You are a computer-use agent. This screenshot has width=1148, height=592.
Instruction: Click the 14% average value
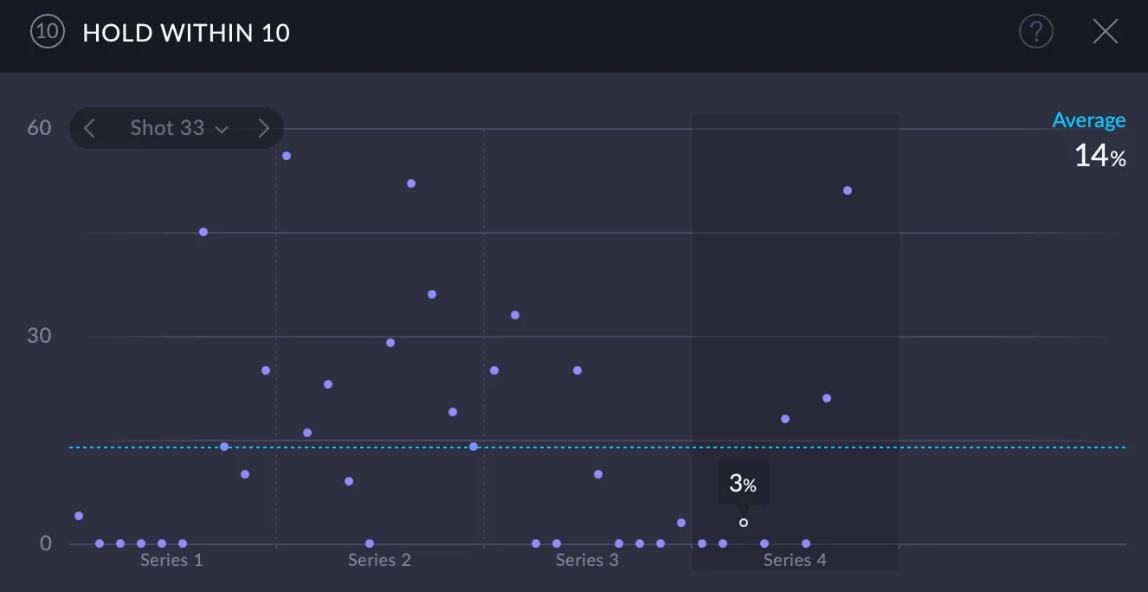point(1100,157)
